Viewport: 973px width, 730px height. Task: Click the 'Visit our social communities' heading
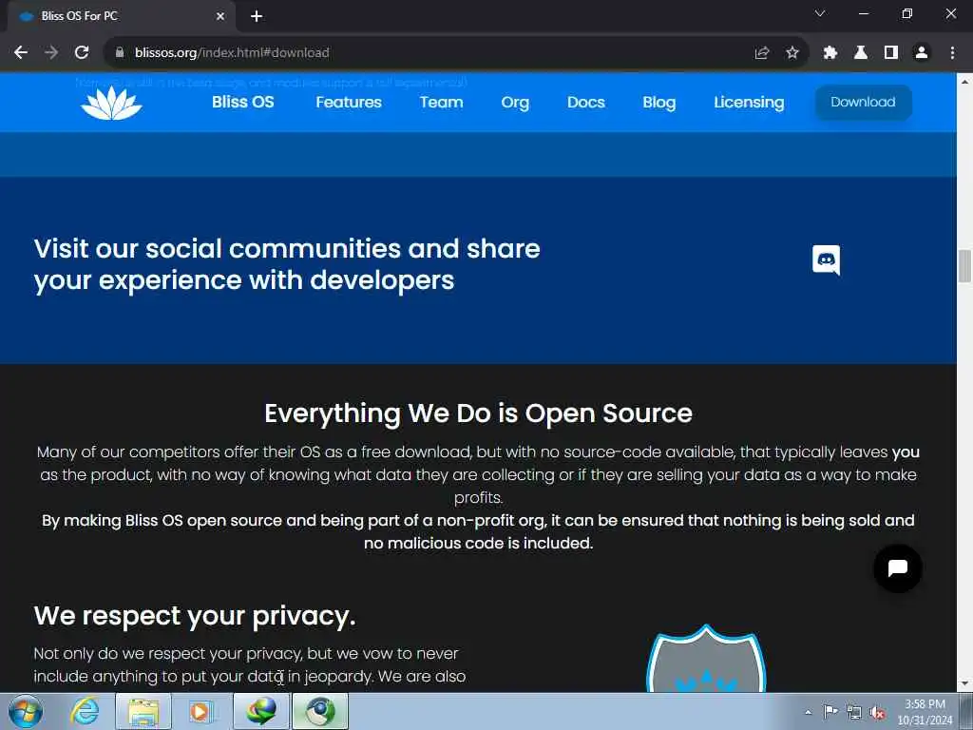click(x=287, y=264)
